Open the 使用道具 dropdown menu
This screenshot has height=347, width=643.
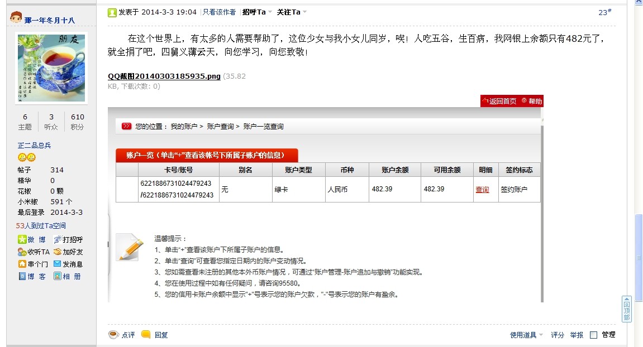(x=541, y=335)
